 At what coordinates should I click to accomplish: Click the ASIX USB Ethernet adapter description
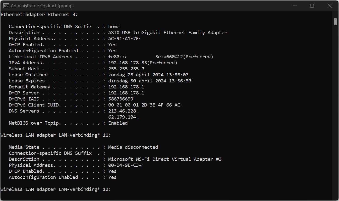168,32
